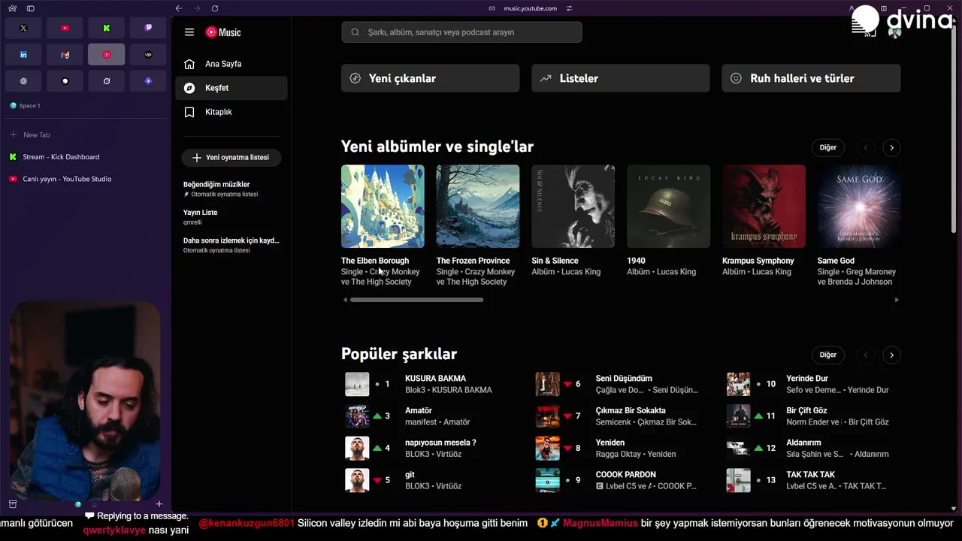The width and height of the screenshot is (962, 541).
Task: Click the Kitaplık library icon
Action: tap(189, 112)
